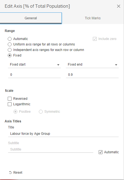Click the Subtitle input field

pos(51,149)
